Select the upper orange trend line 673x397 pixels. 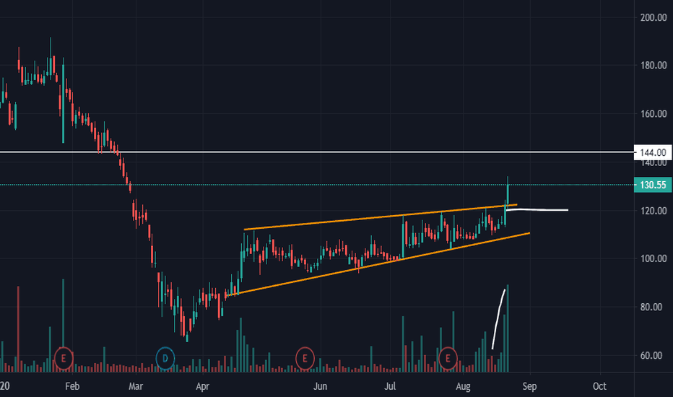click(x=381, y=217)
